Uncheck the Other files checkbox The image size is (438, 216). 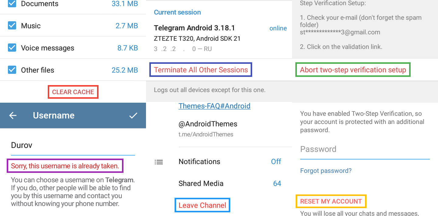point(12,70)
